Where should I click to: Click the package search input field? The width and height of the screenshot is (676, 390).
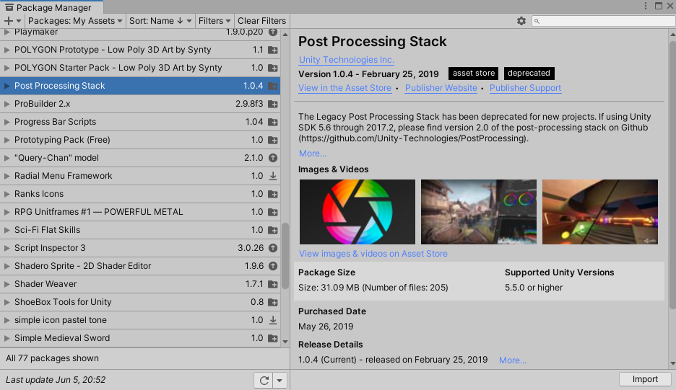(604, 21)
